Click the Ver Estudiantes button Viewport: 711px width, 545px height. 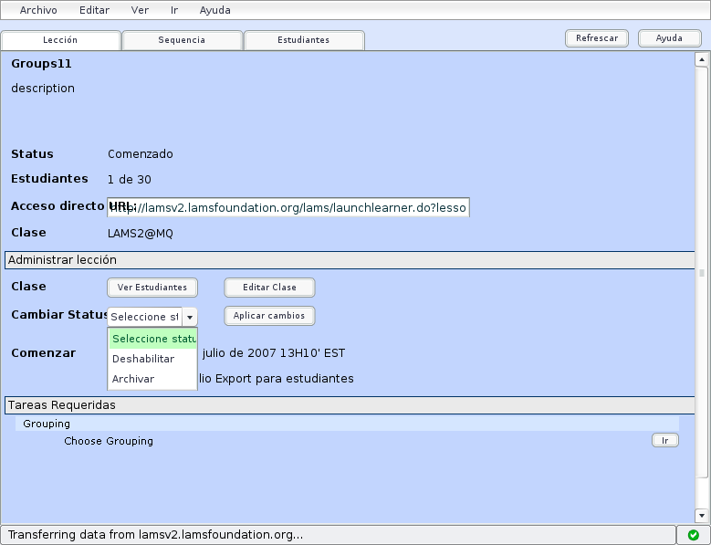pos(152,288)
